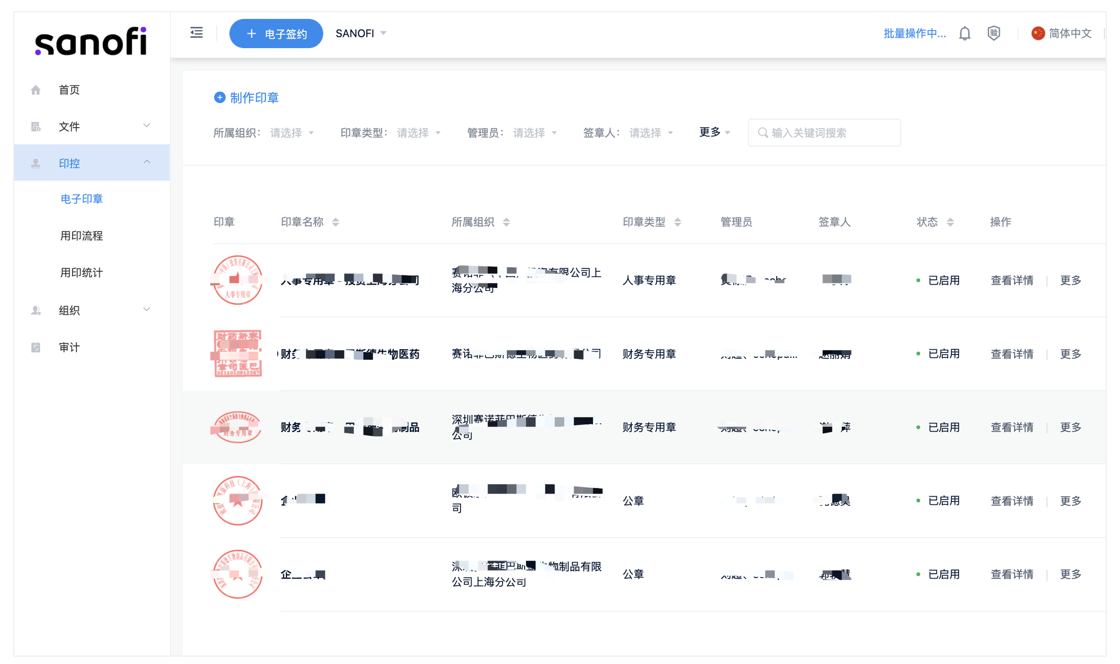The height and width of the screenshot is (664, 1120).
Task: Click the 电子签约 button
Action: [x=276, y=33]
